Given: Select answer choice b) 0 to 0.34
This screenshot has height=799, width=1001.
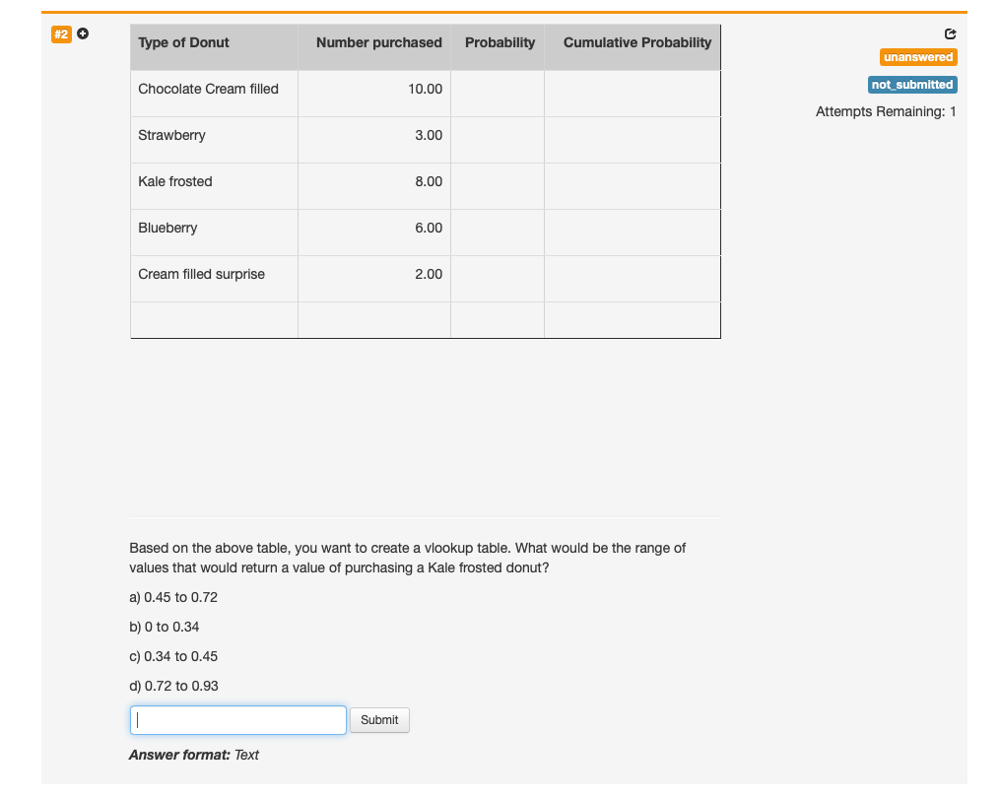Looking at the screenshot, I should [164, 627].
